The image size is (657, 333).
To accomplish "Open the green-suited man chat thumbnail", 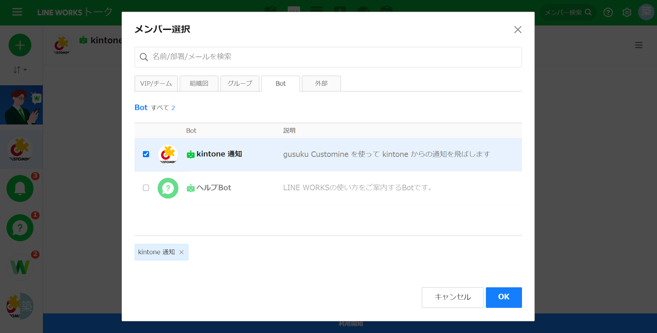I will 21,105.
